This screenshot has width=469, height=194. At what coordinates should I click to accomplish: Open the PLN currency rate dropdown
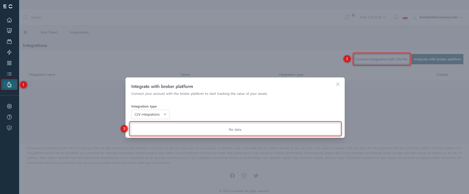tap(373, 17)
